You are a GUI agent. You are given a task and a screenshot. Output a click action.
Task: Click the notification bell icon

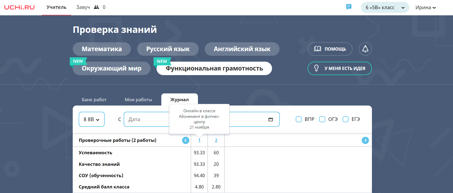tap(365, 49)
